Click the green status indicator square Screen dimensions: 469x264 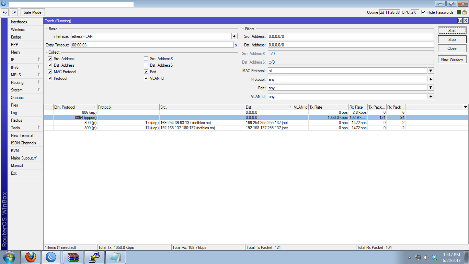pyautogui.click(x=459, y=12)
